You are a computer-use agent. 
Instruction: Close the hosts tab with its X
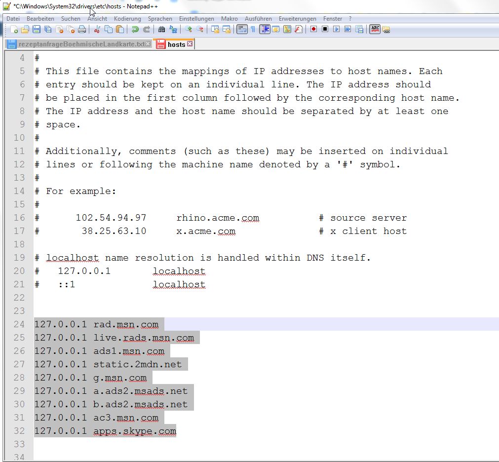click(190, 44)
